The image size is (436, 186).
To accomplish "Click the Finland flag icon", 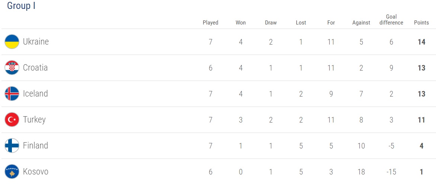I will (x=12, y=146).
